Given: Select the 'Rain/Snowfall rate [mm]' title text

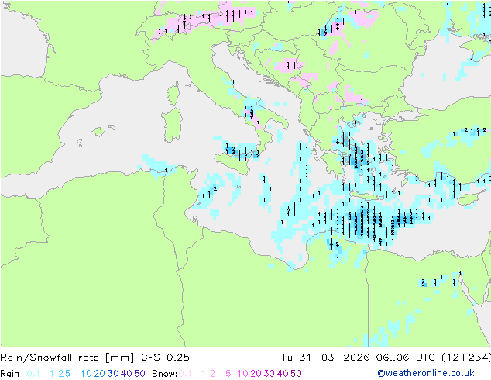Looking at the screenshot, I should pos(67,358).
